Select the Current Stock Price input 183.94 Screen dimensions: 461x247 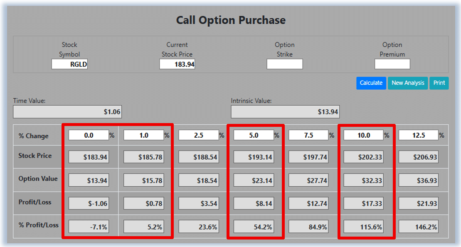point(177,64)
